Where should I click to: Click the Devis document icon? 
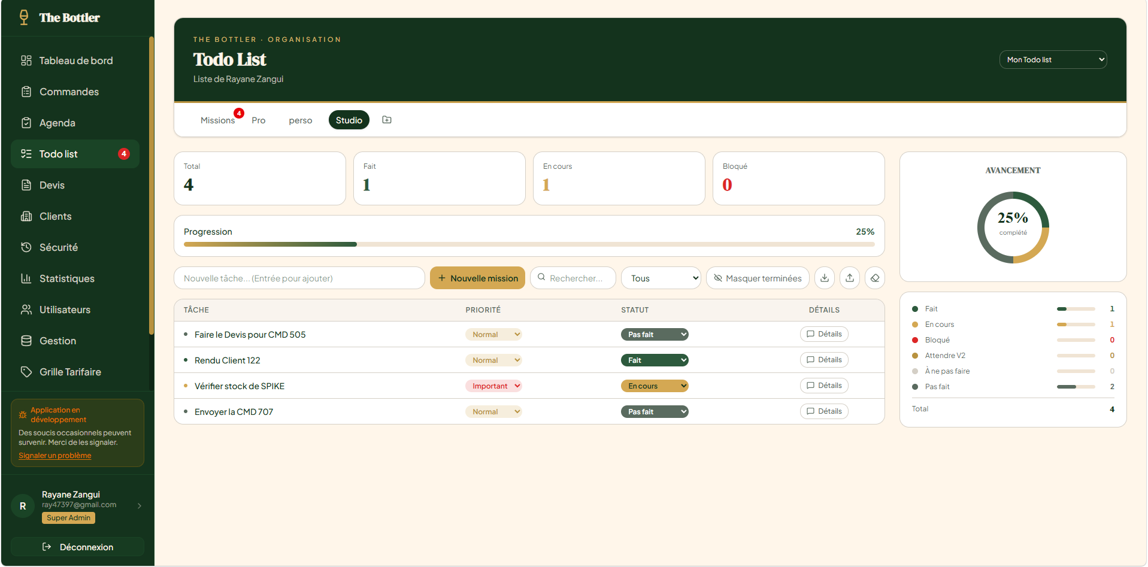click(26, 185)
